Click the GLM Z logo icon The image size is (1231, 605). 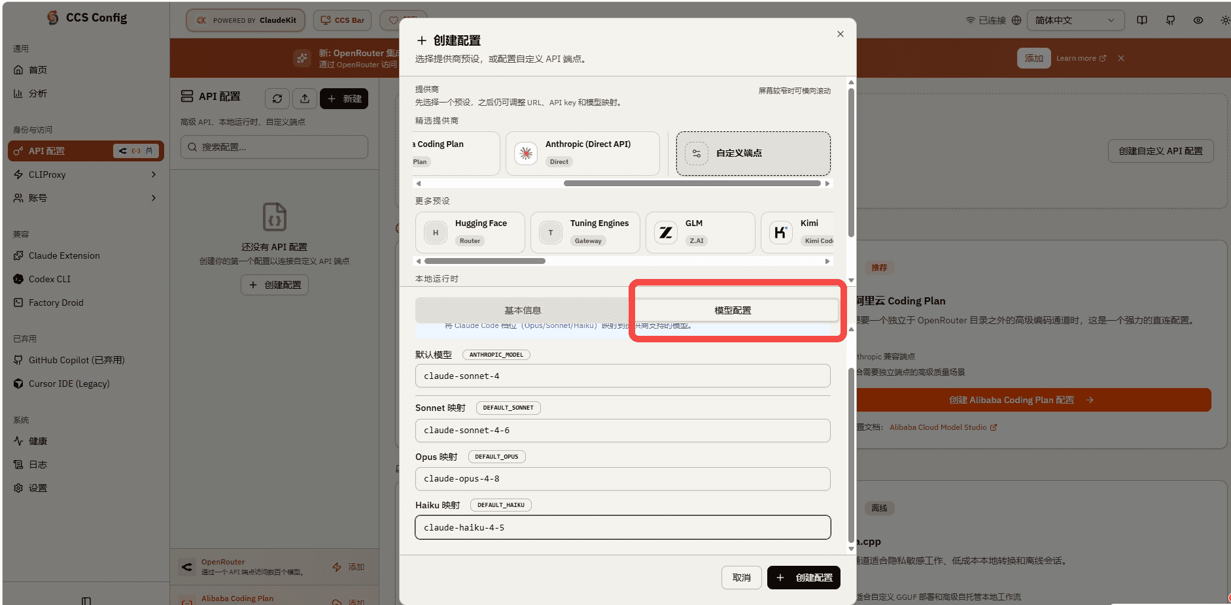[666, 233]
